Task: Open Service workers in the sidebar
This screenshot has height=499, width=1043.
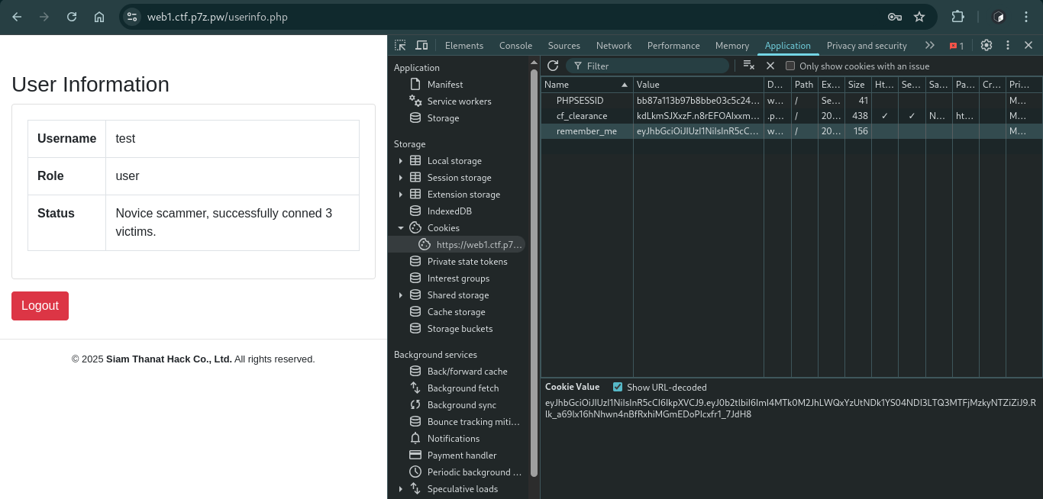Action: (x=460, y=101)
